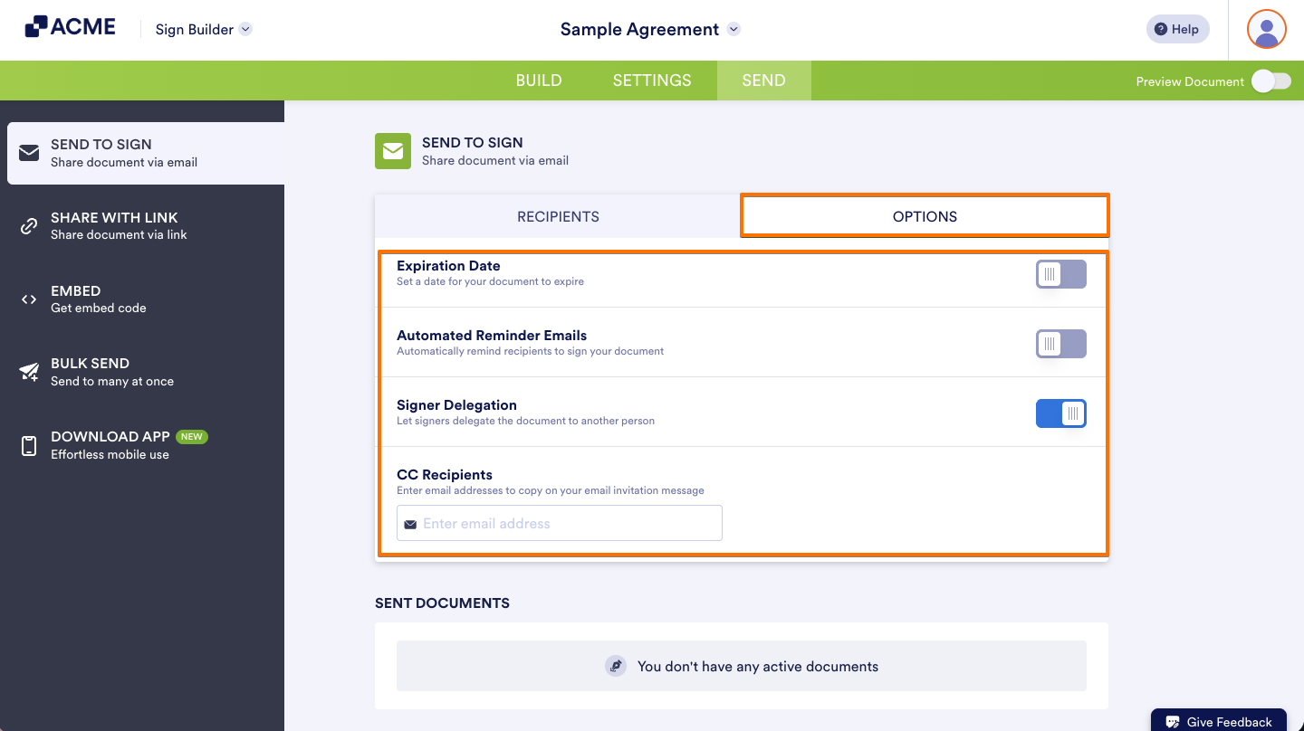The height and width of the screenshot is (731, 1304).
Task: Choose EMBED Get embed code option
Action: pyautogui.click(x=142, y=299)
